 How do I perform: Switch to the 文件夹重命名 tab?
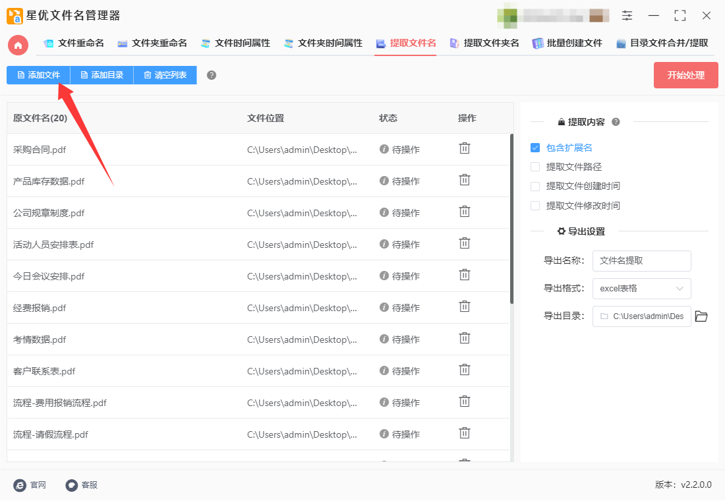[x=153, y=44]
